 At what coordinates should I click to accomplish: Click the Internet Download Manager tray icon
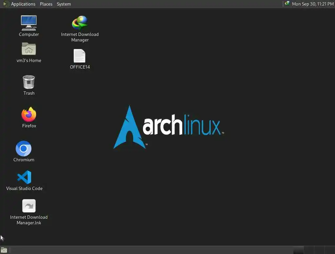click(287, 3)
